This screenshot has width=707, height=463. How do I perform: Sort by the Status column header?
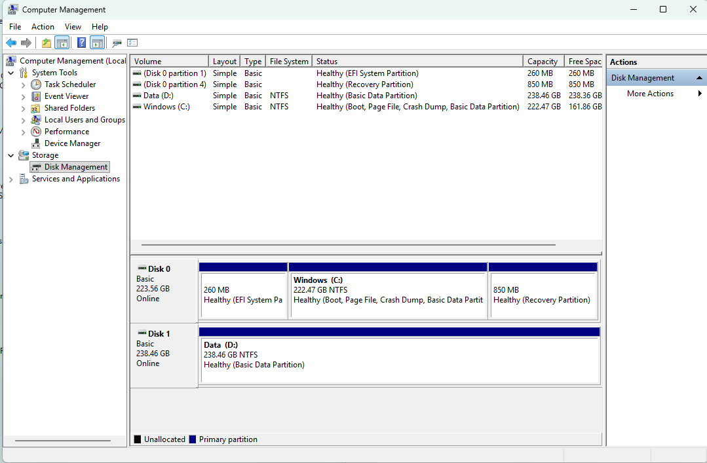pos(417,62)
